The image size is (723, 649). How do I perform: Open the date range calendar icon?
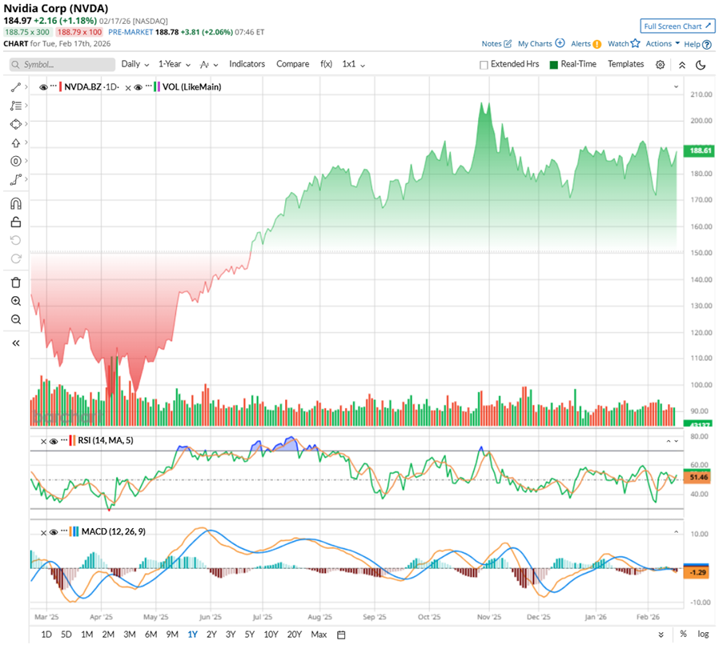(341, 635)
